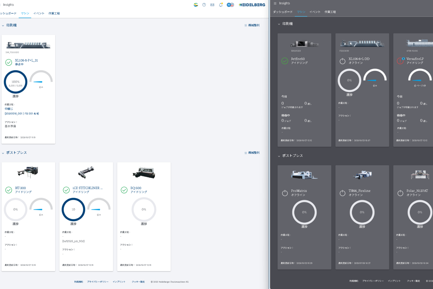The width and height of the screenshot is (433, 289).
Task: Open the notifications bell icon
Action: [221, 5]
